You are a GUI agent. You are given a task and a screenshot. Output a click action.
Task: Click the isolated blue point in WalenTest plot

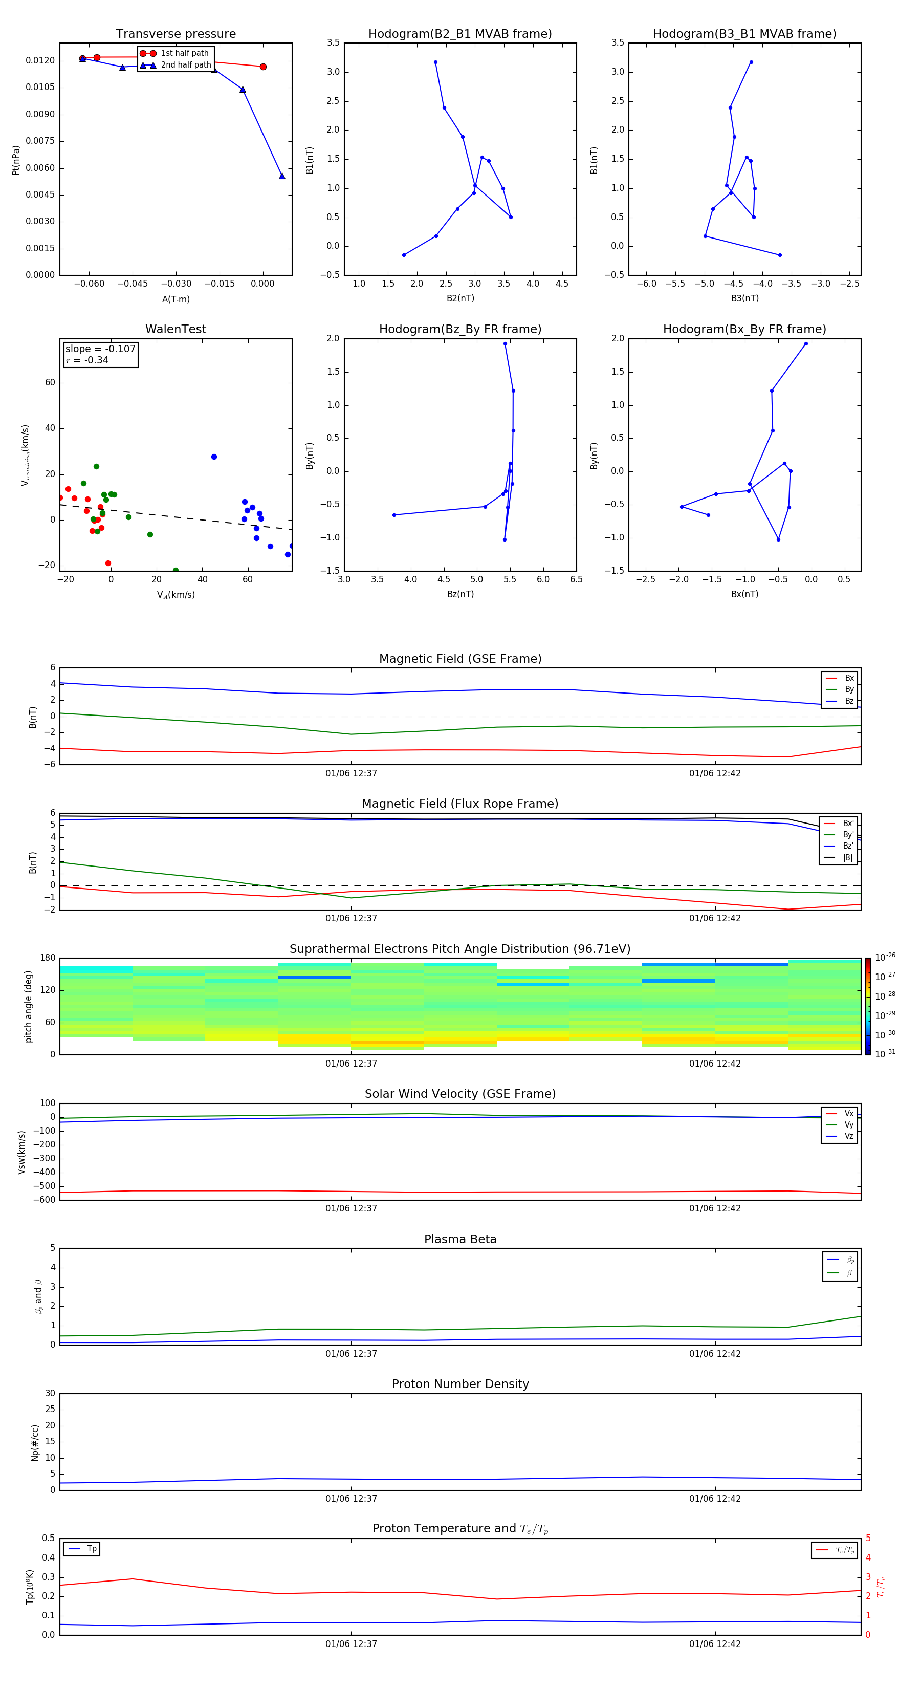[x=214, y=457]
